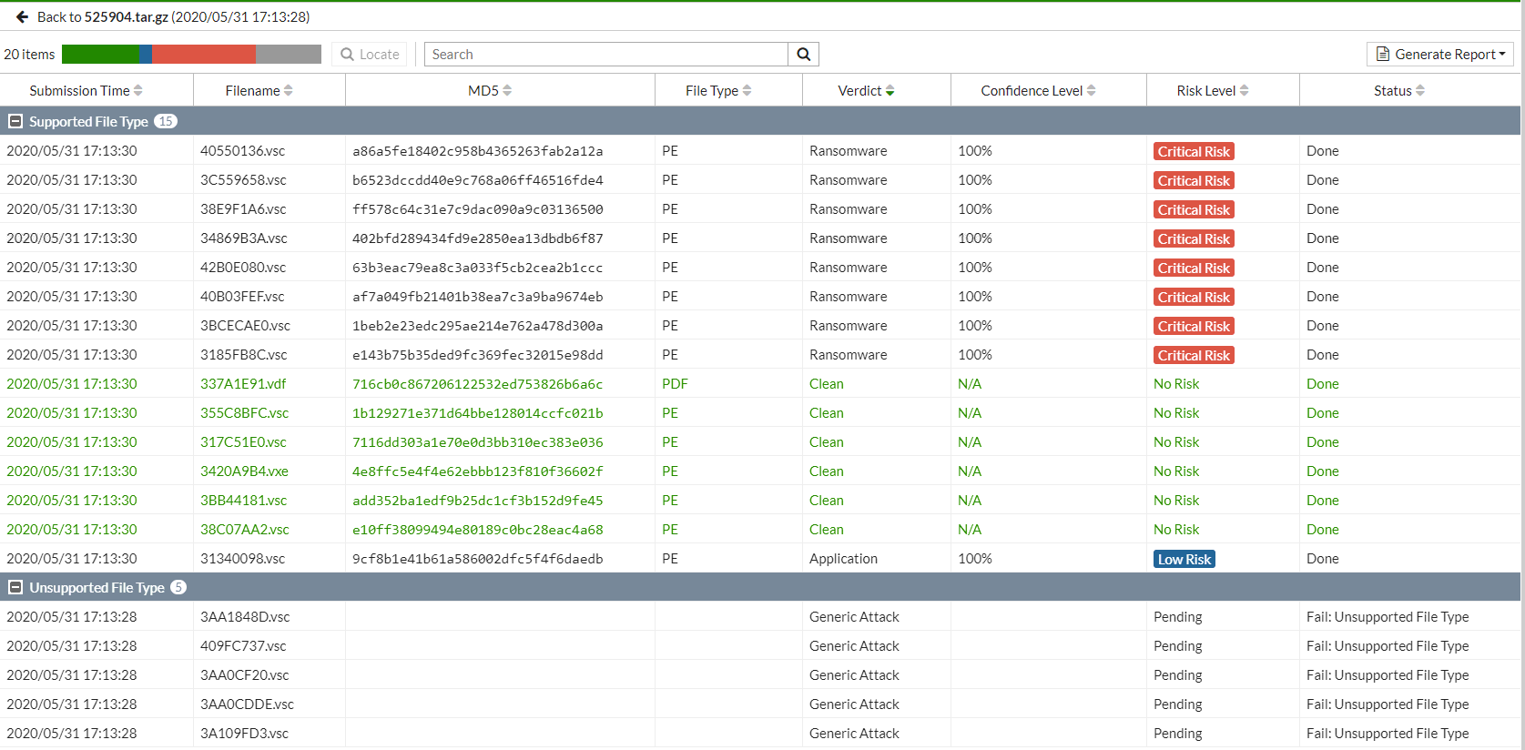Image resolution: width=1525 pixels, height=750 pixels.
Task: Collapse the Unsupported File Type group
Action: click(15, 588)
